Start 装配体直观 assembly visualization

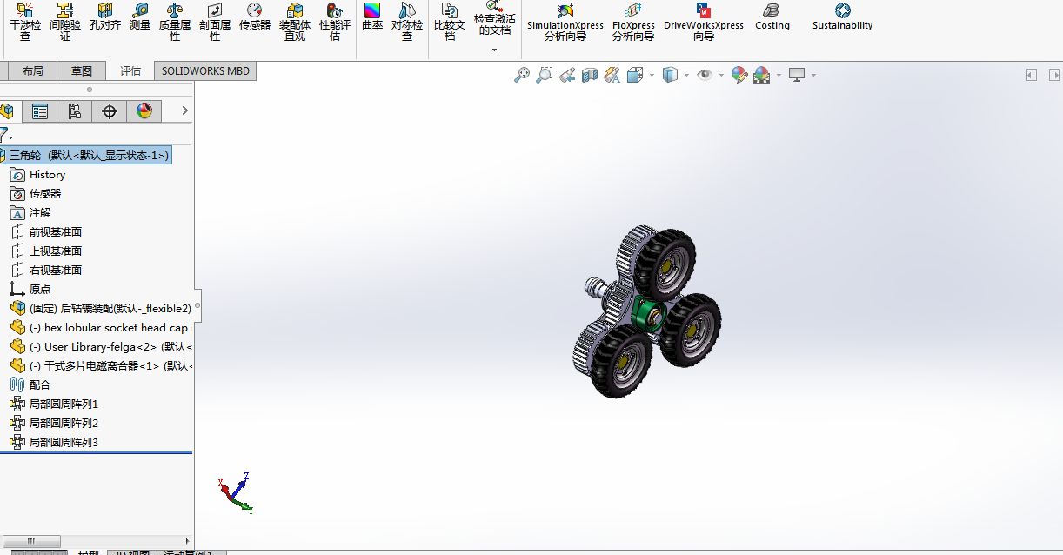click(x=295, y=22)
